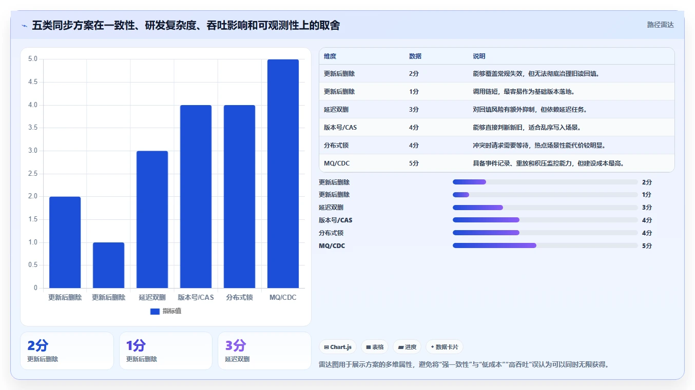Click the blue 指标值 legend swatch
The width and height of the screenshot is (695, 390).
click(x=155, y=312)
